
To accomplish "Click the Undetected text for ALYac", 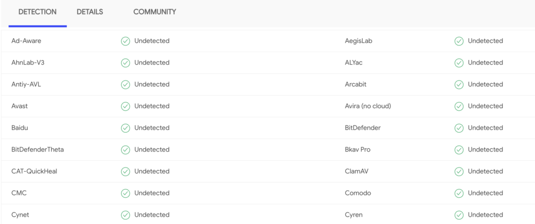I will point(485,63).
